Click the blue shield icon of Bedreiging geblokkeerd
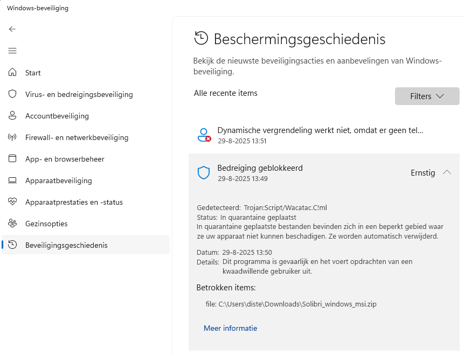Screen dimensions: 465x355 point(204,172)
